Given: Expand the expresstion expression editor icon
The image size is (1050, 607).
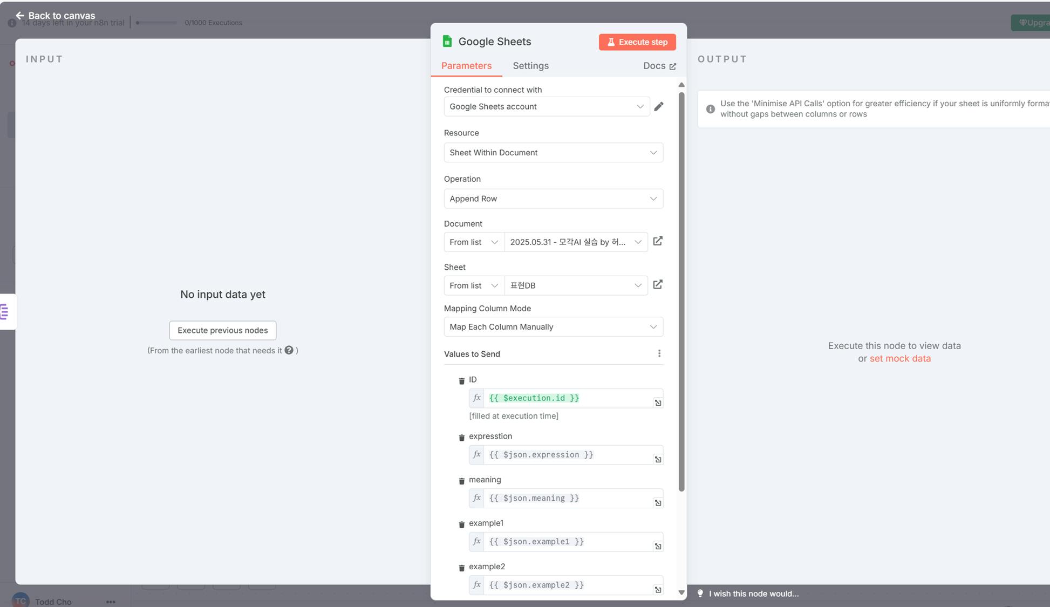Looking at the screenshot, I should coord(658,459).
